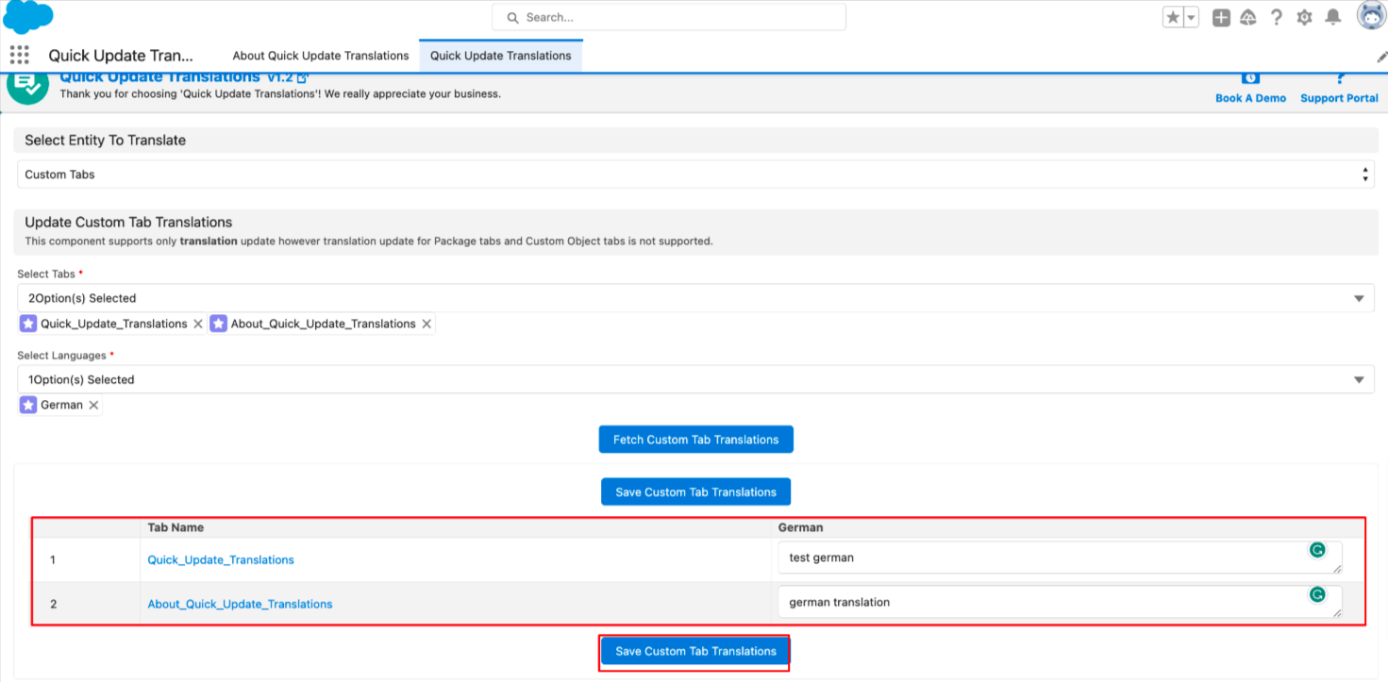Viewport: 1388px width, 682px height.
Task: Open the user profile avatar
Action: click(x=1371, y=16)
